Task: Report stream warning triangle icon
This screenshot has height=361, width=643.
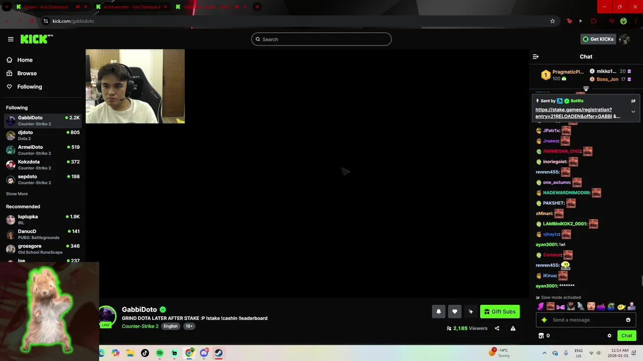Action: (513, 328)
